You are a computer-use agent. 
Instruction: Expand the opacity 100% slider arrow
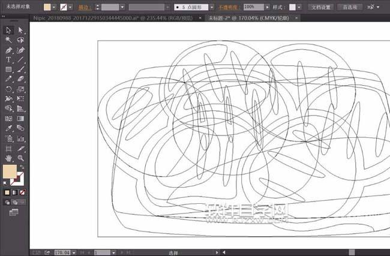(x=267, y=7)
